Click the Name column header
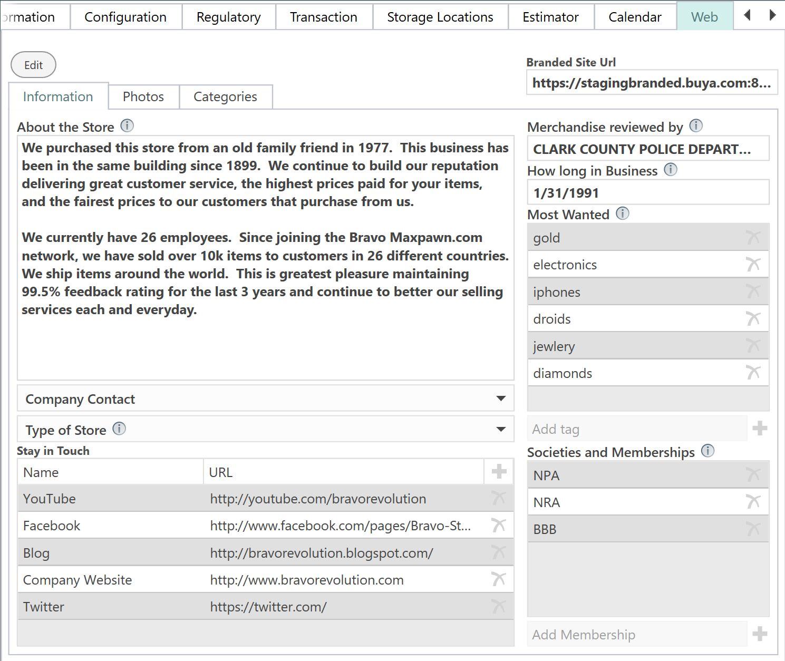 110,472
